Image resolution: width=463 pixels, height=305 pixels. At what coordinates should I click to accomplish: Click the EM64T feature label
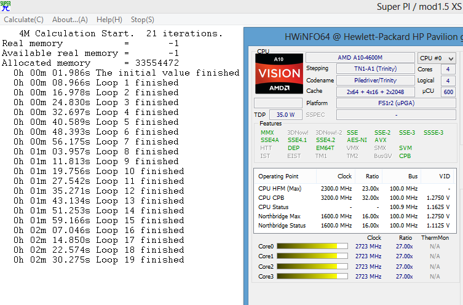pos(325,148)
